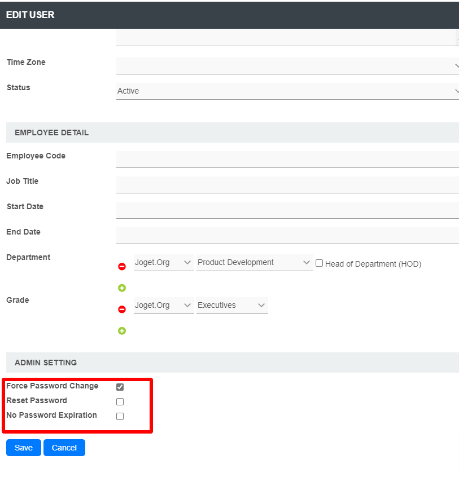Viewport: 459px width, 486px height.
Task: Open department organization dropdown Joget.Org
Action: 164,263
